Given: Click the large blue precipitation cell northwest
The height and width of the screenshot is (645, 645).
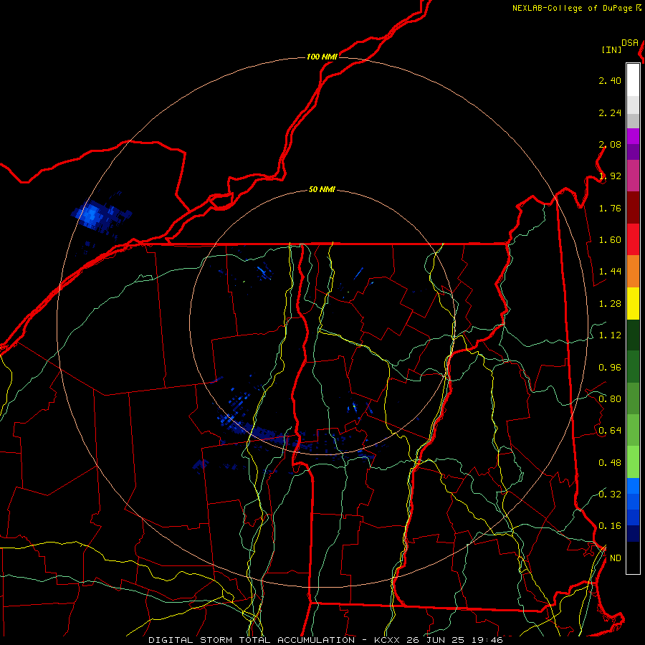Looking at the screenshot, I should coord(100,216).
